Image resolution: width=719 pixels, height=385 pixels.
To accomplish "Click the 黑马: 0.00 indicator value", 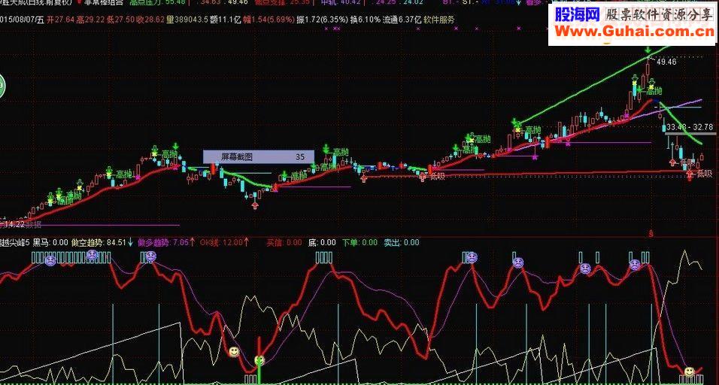I will tap(50, 242).
